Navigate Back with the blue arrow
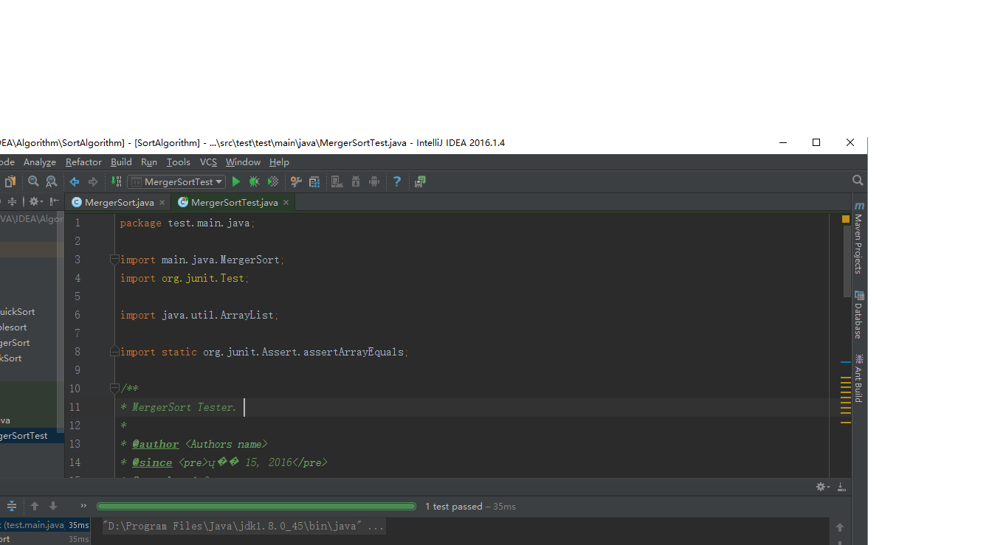The height and width of the screenshot is (545, 1006). (x=75, y=181)
